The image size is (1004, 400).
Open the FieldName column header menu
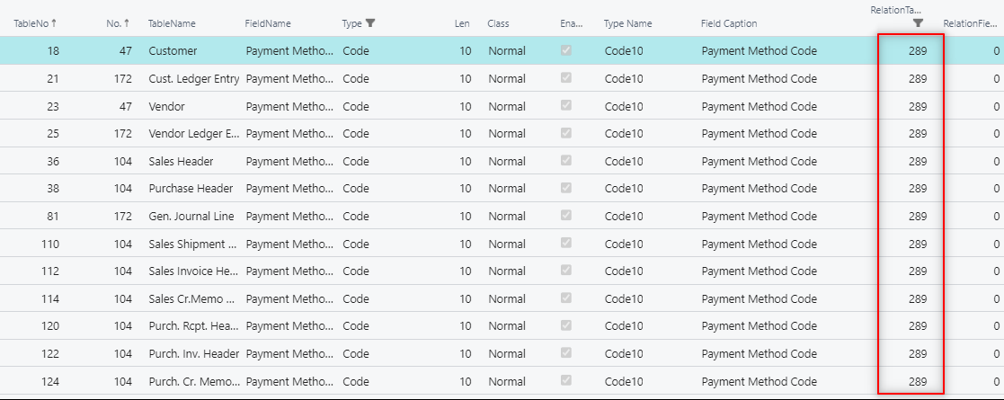point(268,23)
